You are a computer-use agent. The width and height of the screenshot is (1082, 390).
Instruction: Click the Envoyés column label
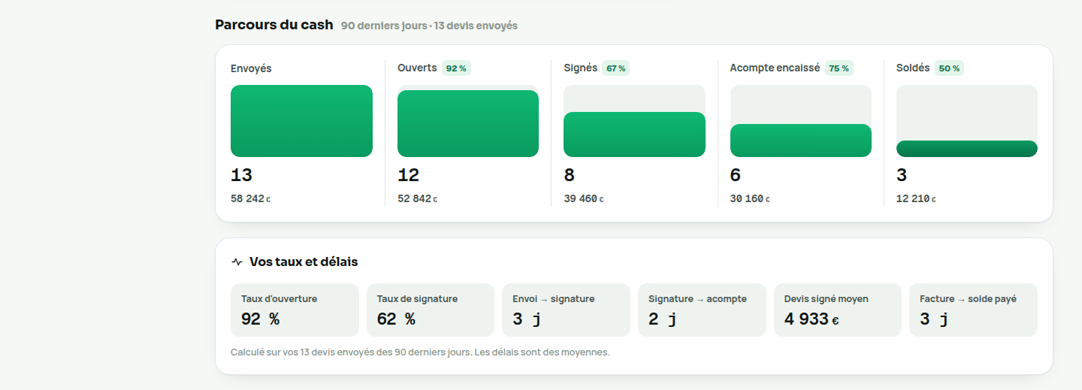pyautogui.click(x=251, y=68)
